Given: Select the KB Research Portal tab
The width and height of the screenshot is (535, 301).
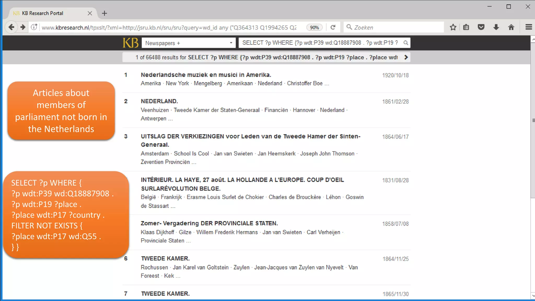Looking at the screenshot, I should click(43, 13).
